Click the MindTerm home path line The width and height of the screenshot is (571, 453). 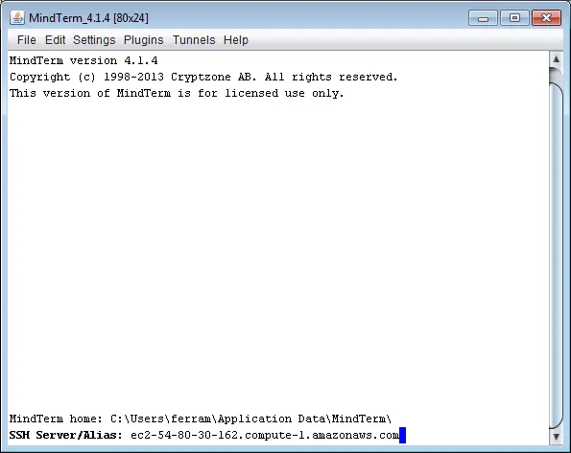click(201, 419)
